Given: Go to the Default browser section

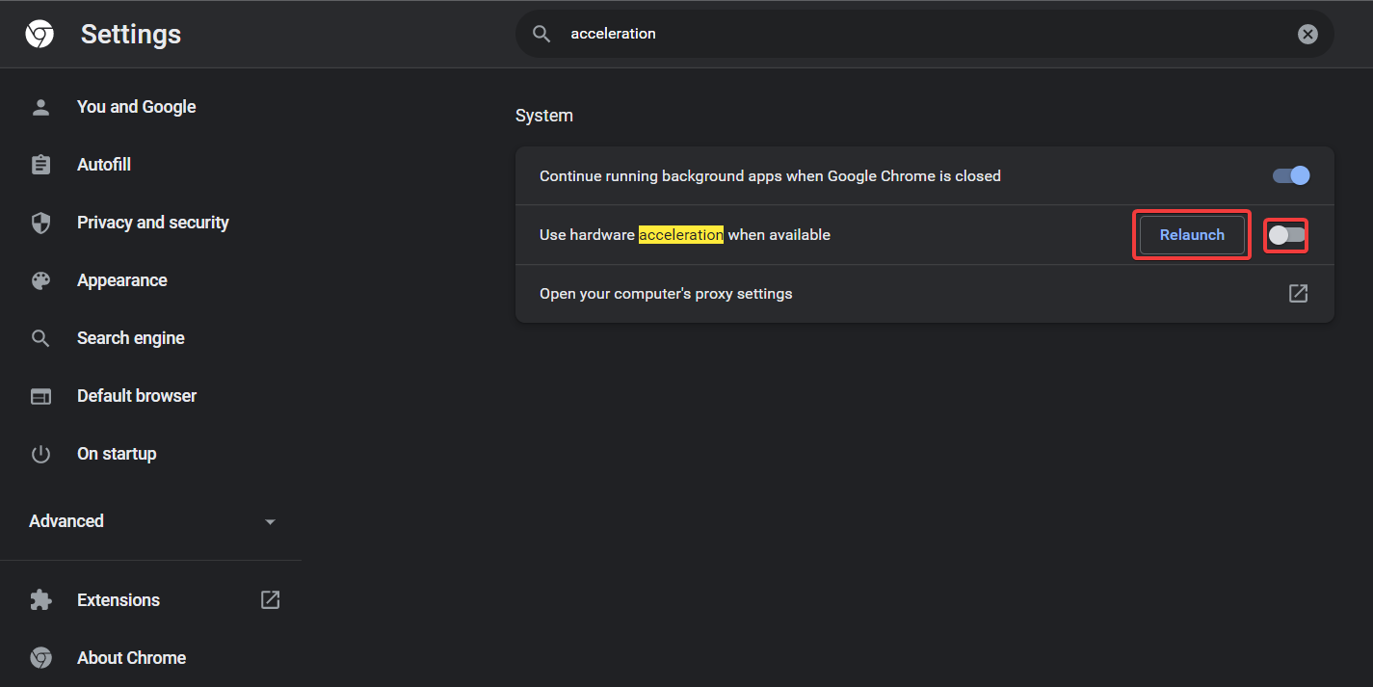Looking at the screenshot, I should 136,396.
